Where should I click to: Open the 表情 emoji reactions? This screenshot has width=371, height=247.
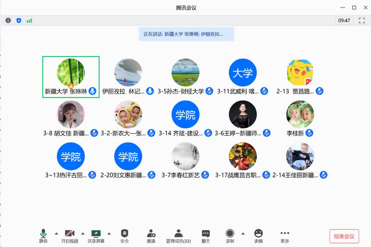pyautogui.click(x=258, y=236)
